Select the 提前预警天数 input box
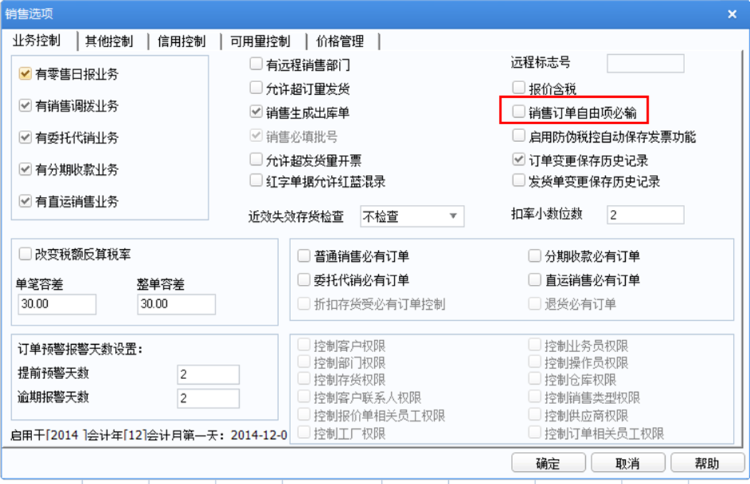Viewport: 750px width, 484px height. [x=208, y=375]
